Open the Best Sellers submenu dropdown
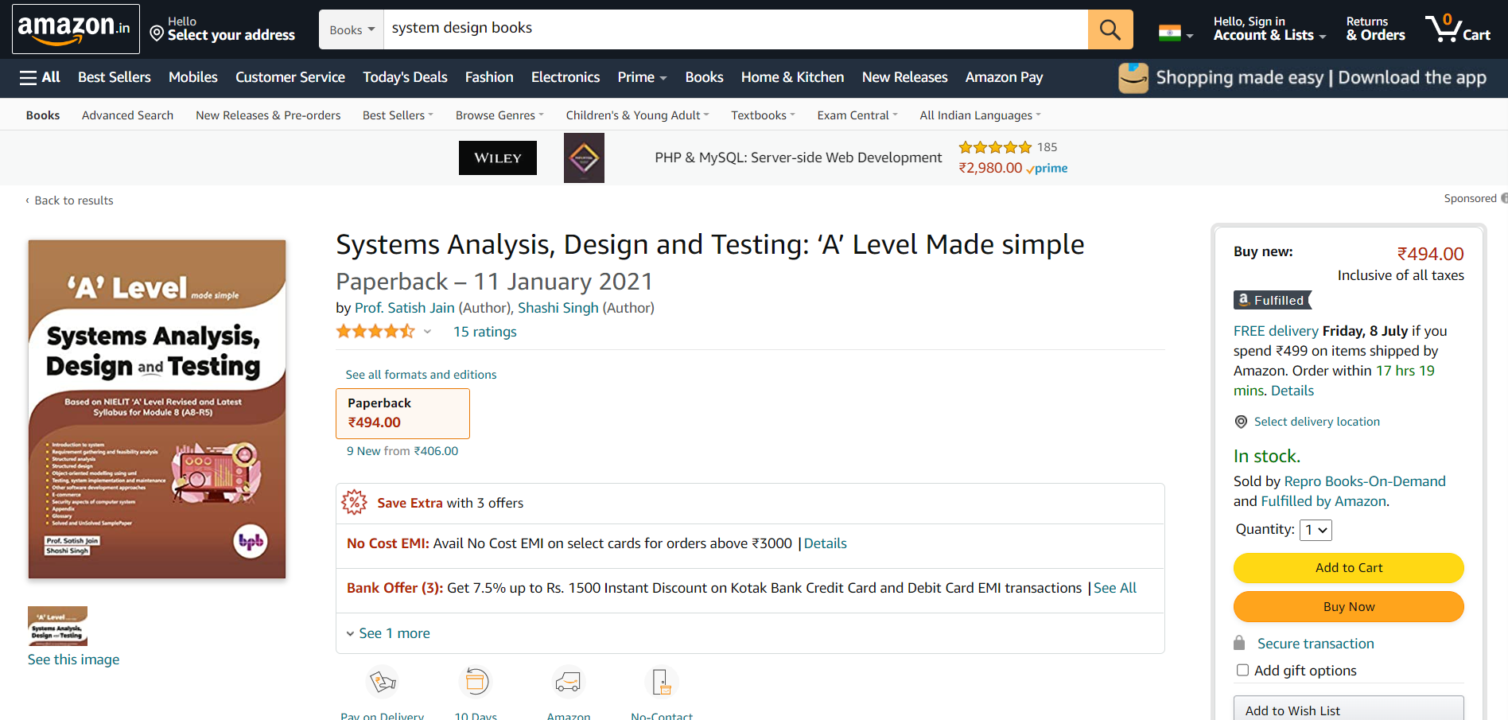Screen dimensions: 1508x720 coord(398,115)
